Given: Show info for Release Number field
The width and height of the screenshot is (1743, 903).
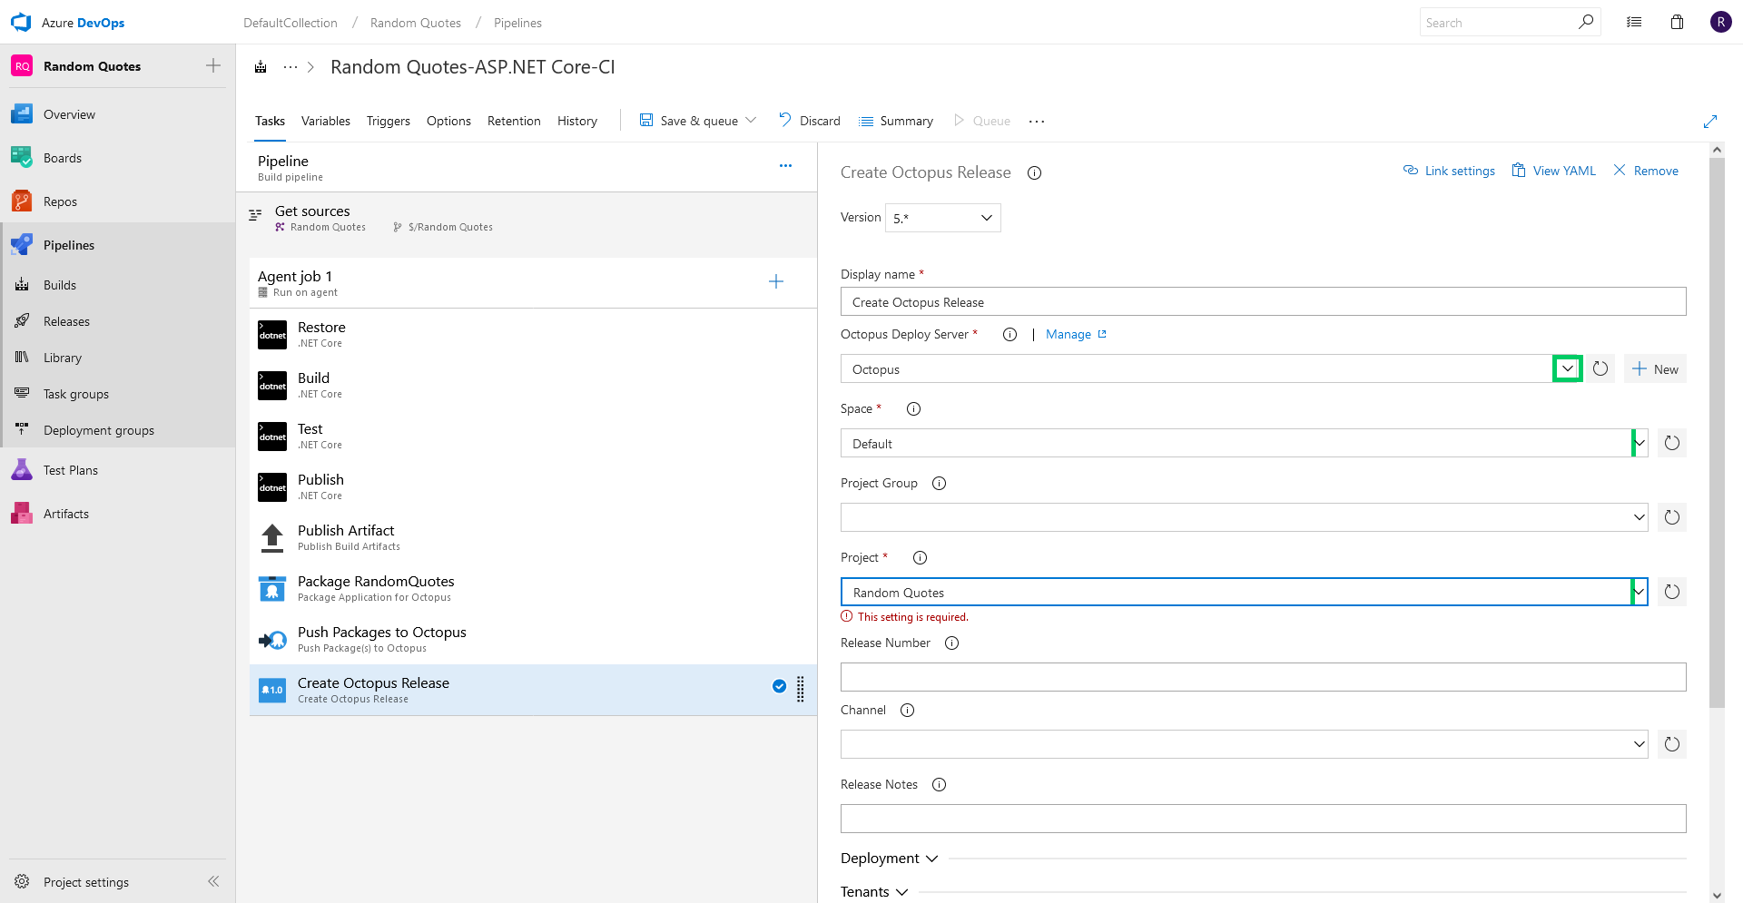Looking at the screenshot, I should (x=951, y=643).
